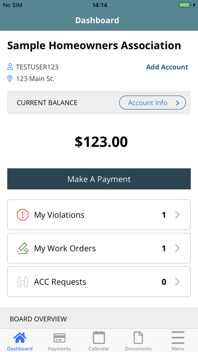Select the Dashboard home icon
The height and width of the screenshot is (352, 198).
pyautogui.click(x=20, y=337)
